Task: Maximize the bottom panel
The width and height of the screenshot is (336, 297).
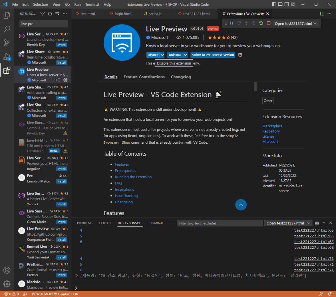Action: pyautogui.click(x=324, y=223)
